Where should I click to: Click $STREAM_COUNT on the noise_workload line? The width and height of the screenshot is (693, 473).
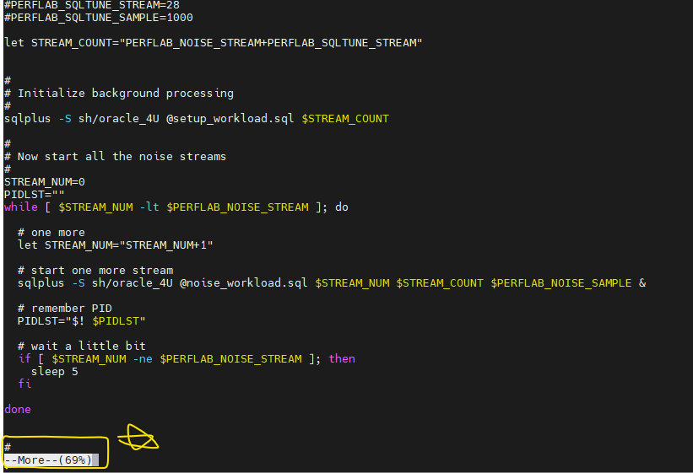click(440, 283)
